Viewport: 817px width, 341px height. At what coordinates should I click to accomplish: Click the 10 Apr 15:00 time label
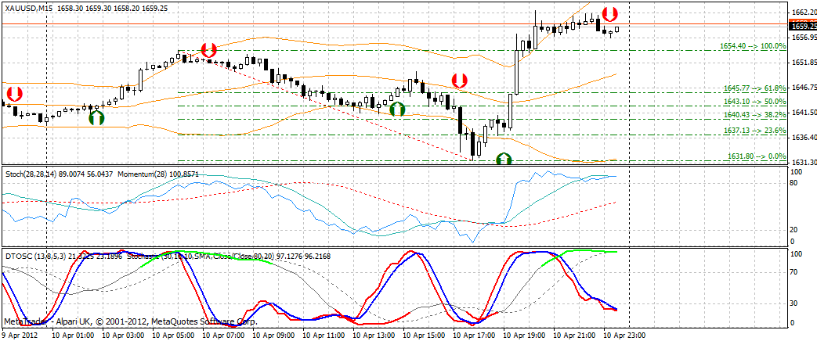coord(424,336)
